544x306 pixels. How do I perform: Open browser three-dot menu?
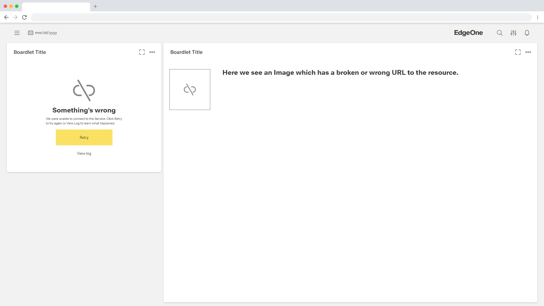pyautogui.click(x=537, y=17)
